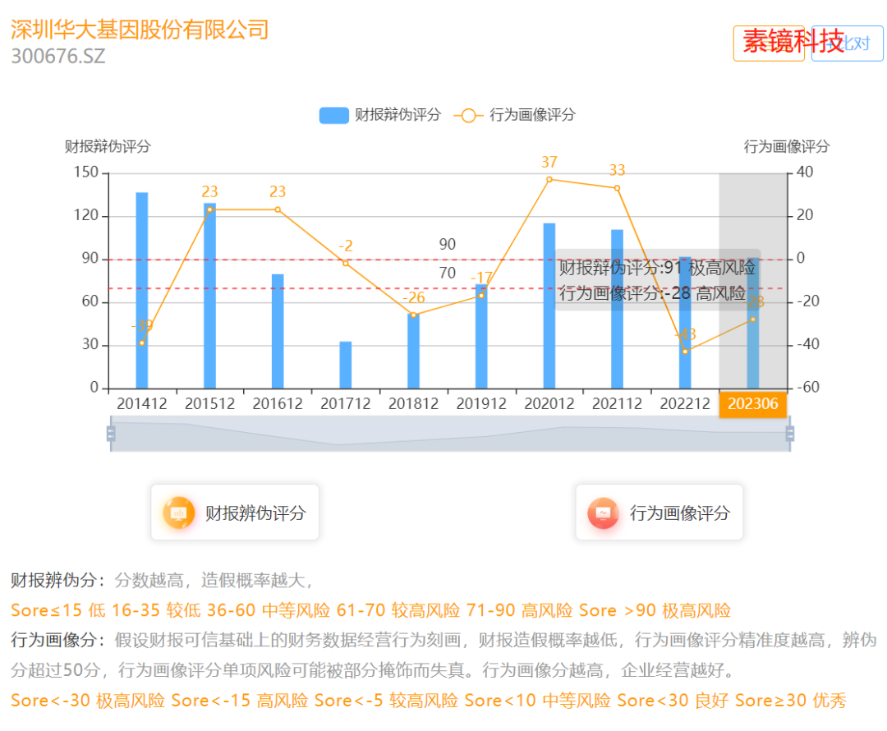Click the orange 财报辨伪评分 chart icon
This screenshot has height=731, width=887.
coord(179,513)
